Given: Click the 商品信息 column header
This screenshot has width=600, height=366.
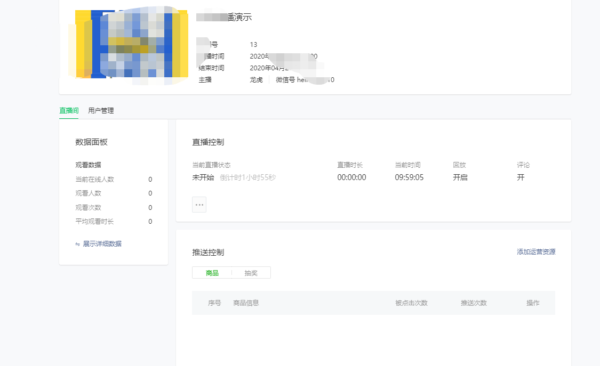Looking at the screenshot, I should click(246, 303).
